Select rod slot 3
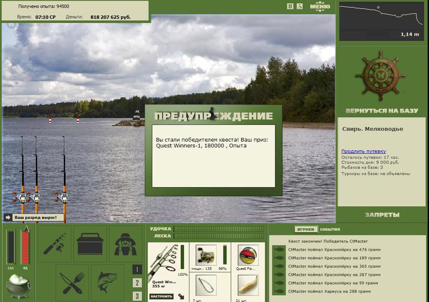 point(137,296)
